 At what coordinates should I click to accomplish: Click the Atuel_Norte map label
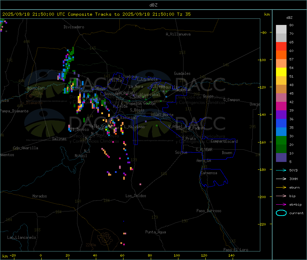162,115
